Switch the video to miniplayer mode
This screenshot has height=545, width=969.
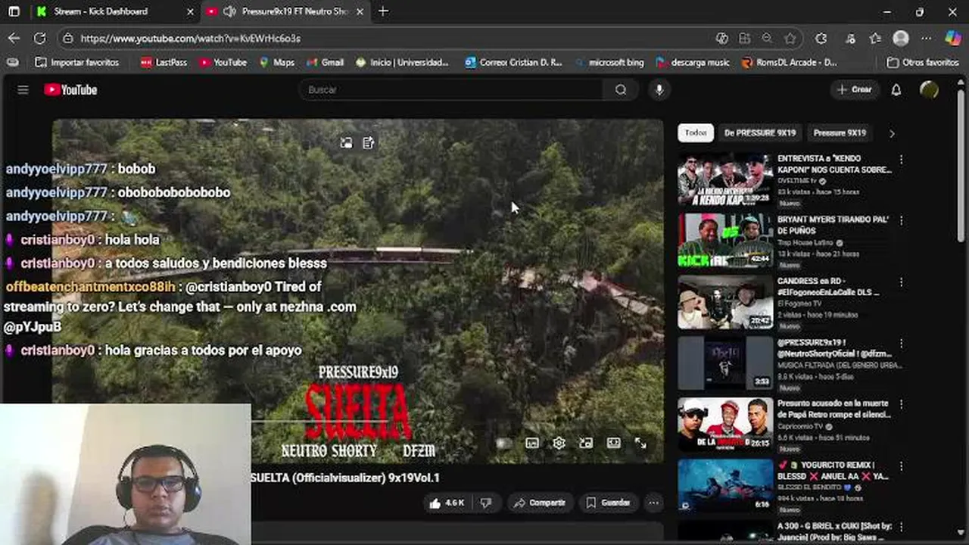click(586, 444)
